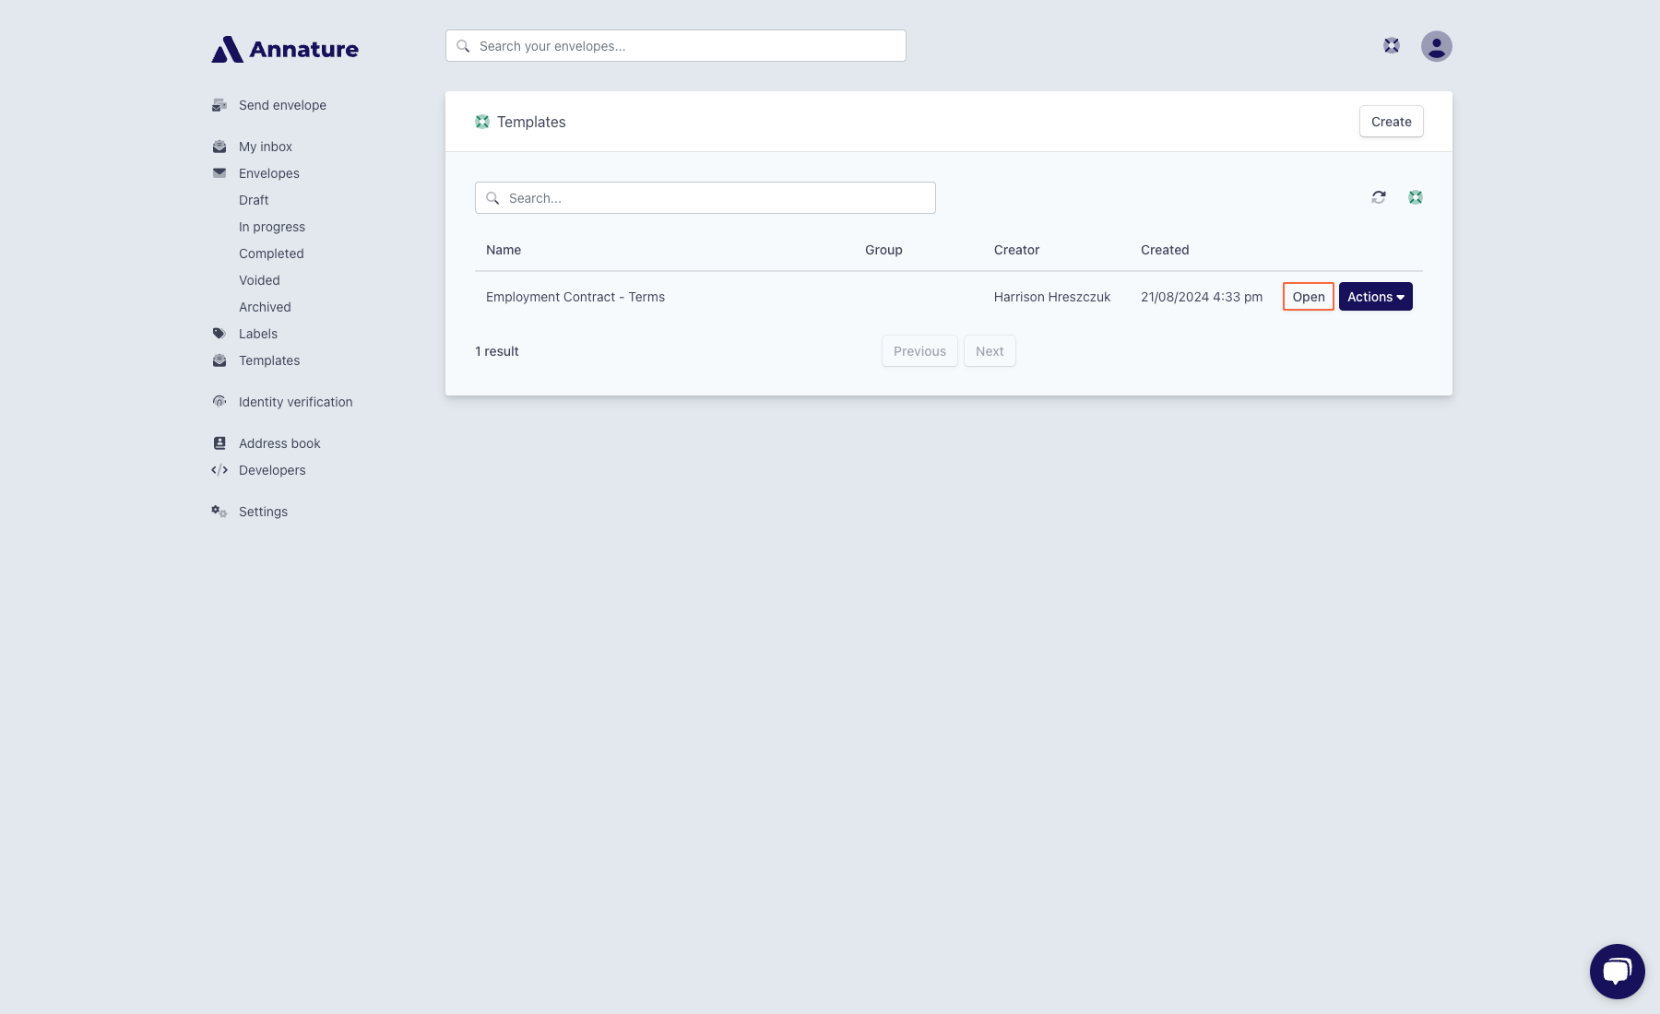Click the Developers code icon
Screen dimensions: 1660x1014
219,470
